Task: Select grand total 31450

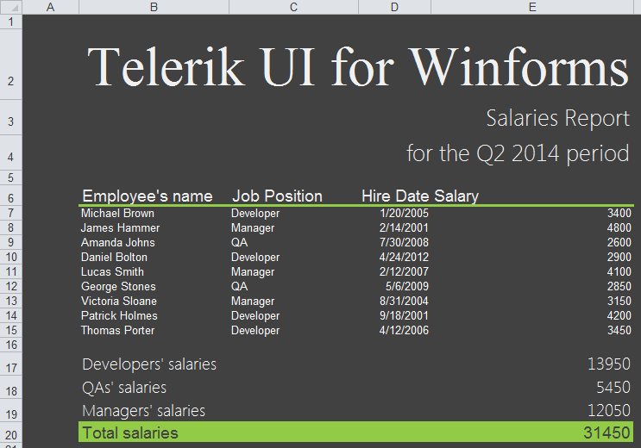Action: point(606,432)
